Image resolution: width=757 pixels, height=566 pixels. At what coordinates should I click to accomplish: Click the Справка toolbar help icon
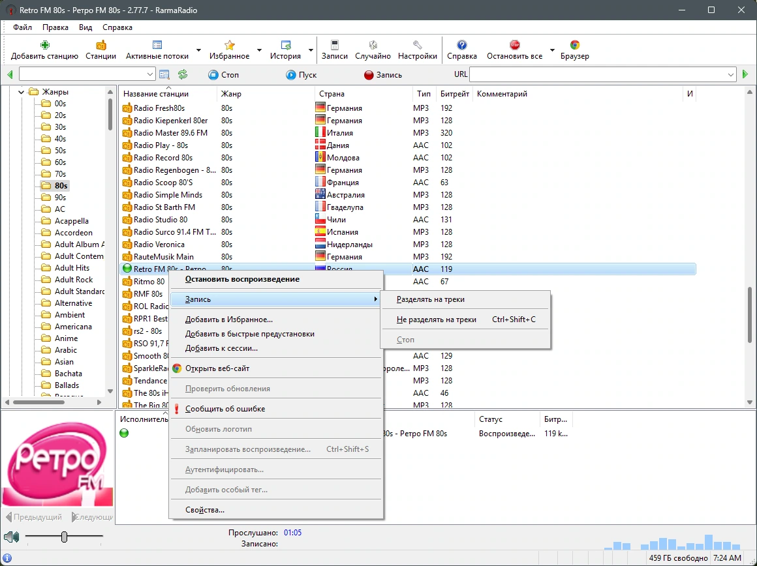(x=461, y=46)
